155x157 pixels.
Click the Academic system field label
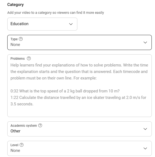(23, 125)
